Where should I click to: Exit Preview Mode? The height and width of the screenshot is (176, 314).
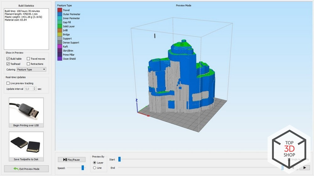pyautogui.click(x=26, y=169)
